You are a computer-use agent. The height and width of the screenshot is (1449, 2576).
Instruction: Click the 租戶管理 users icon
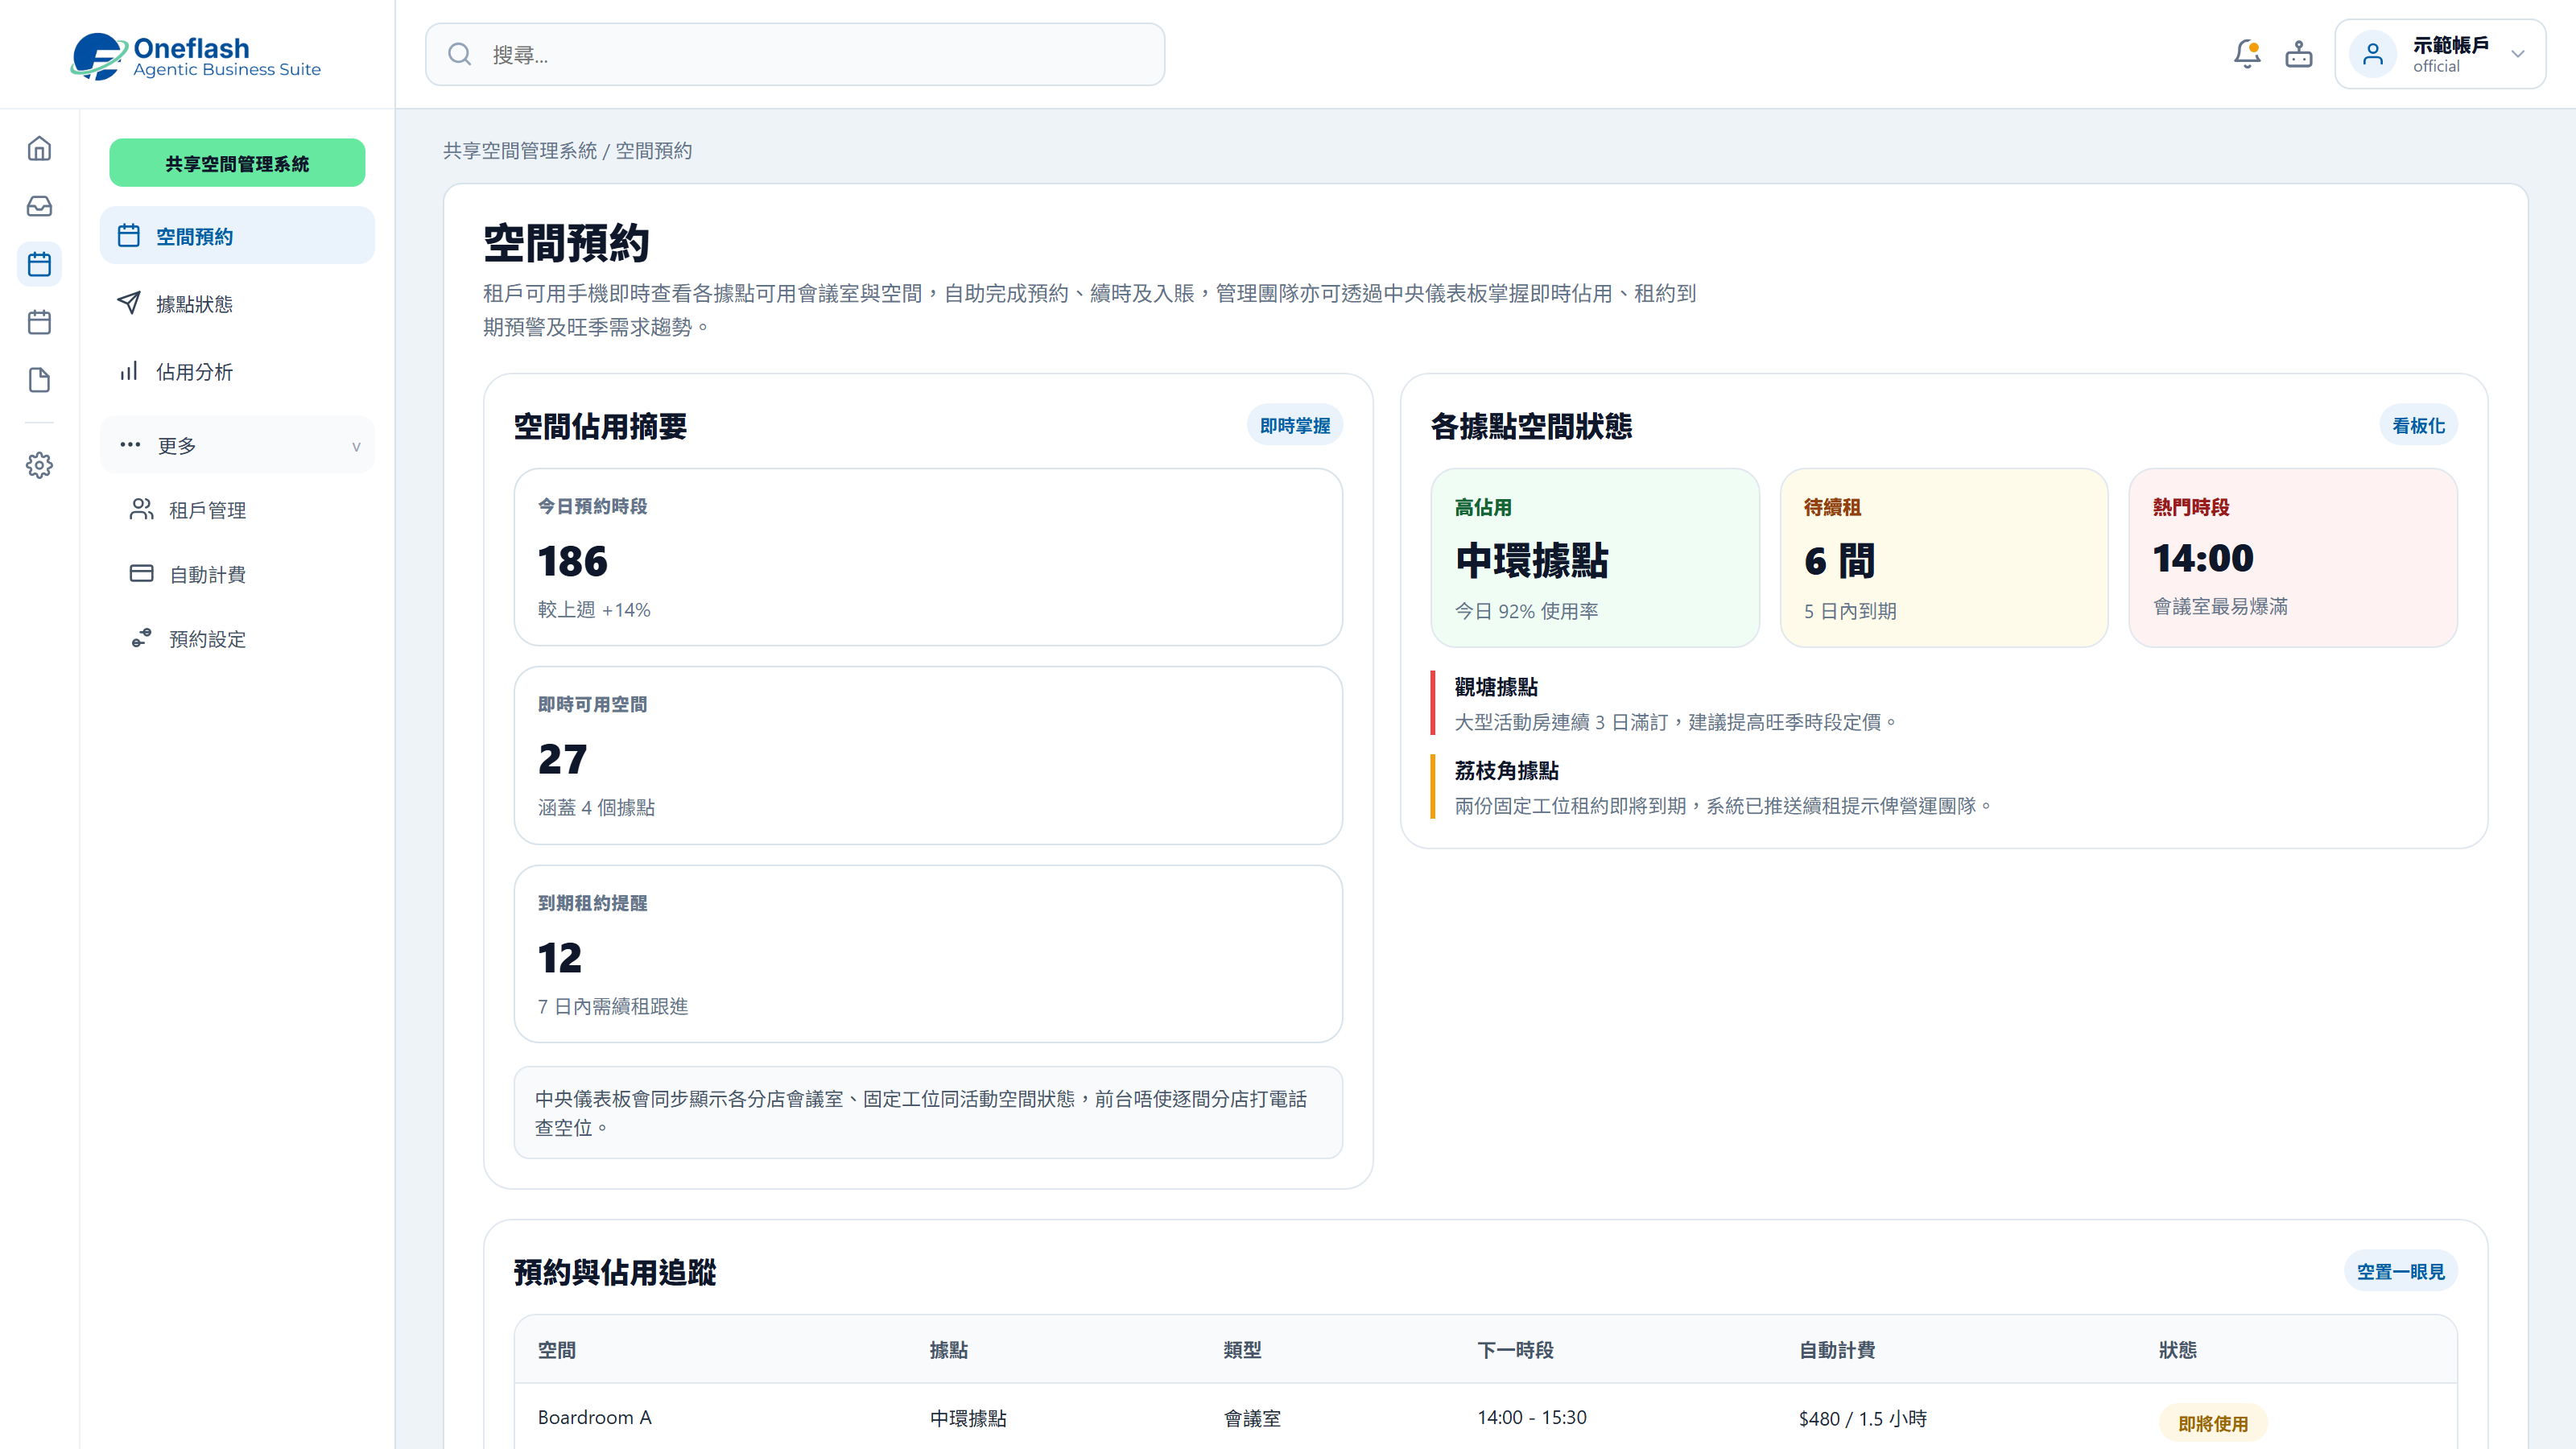[x=141, y=509]
